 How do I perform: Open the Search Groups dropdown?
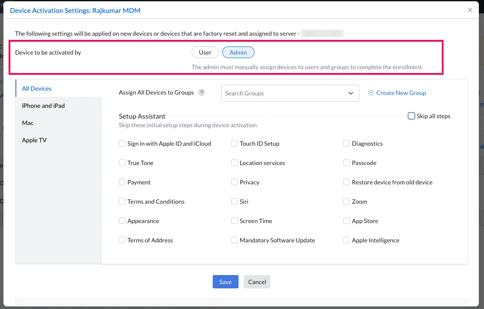coord(290,93)
